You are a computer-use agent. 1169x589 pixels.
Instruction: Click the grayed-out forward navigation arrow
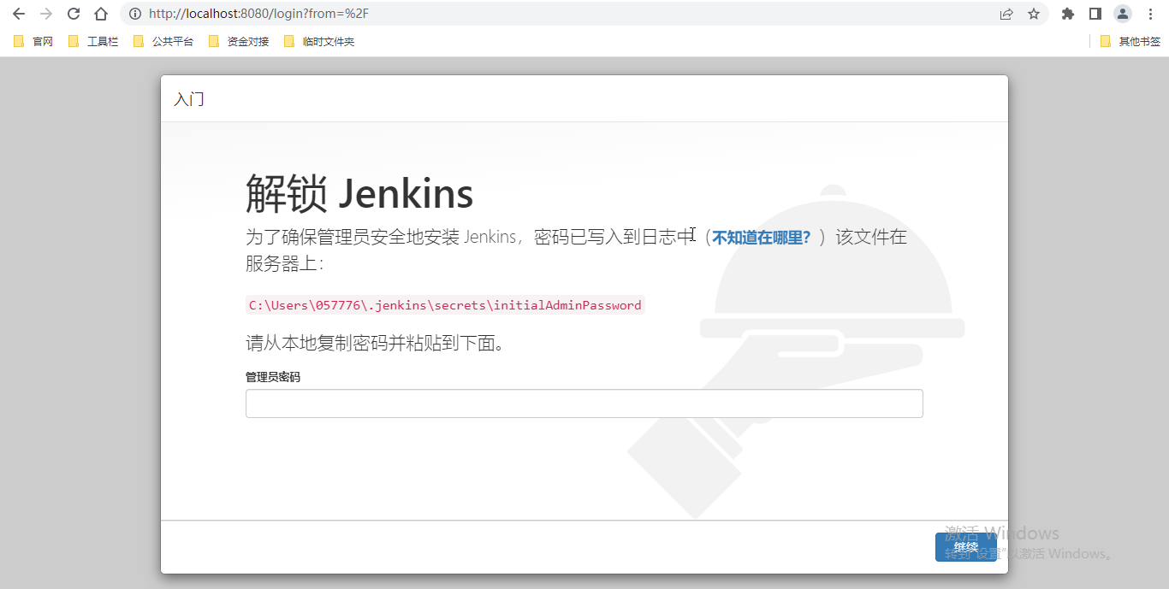click(48, 14)
